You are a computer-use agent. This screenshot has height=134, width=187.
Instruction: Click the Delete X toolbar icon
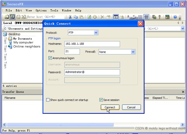coord(102,17)
